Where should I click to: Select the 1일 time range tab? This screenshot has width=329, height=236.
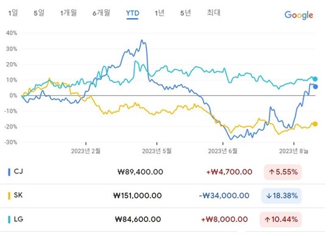tap(13, 13)
